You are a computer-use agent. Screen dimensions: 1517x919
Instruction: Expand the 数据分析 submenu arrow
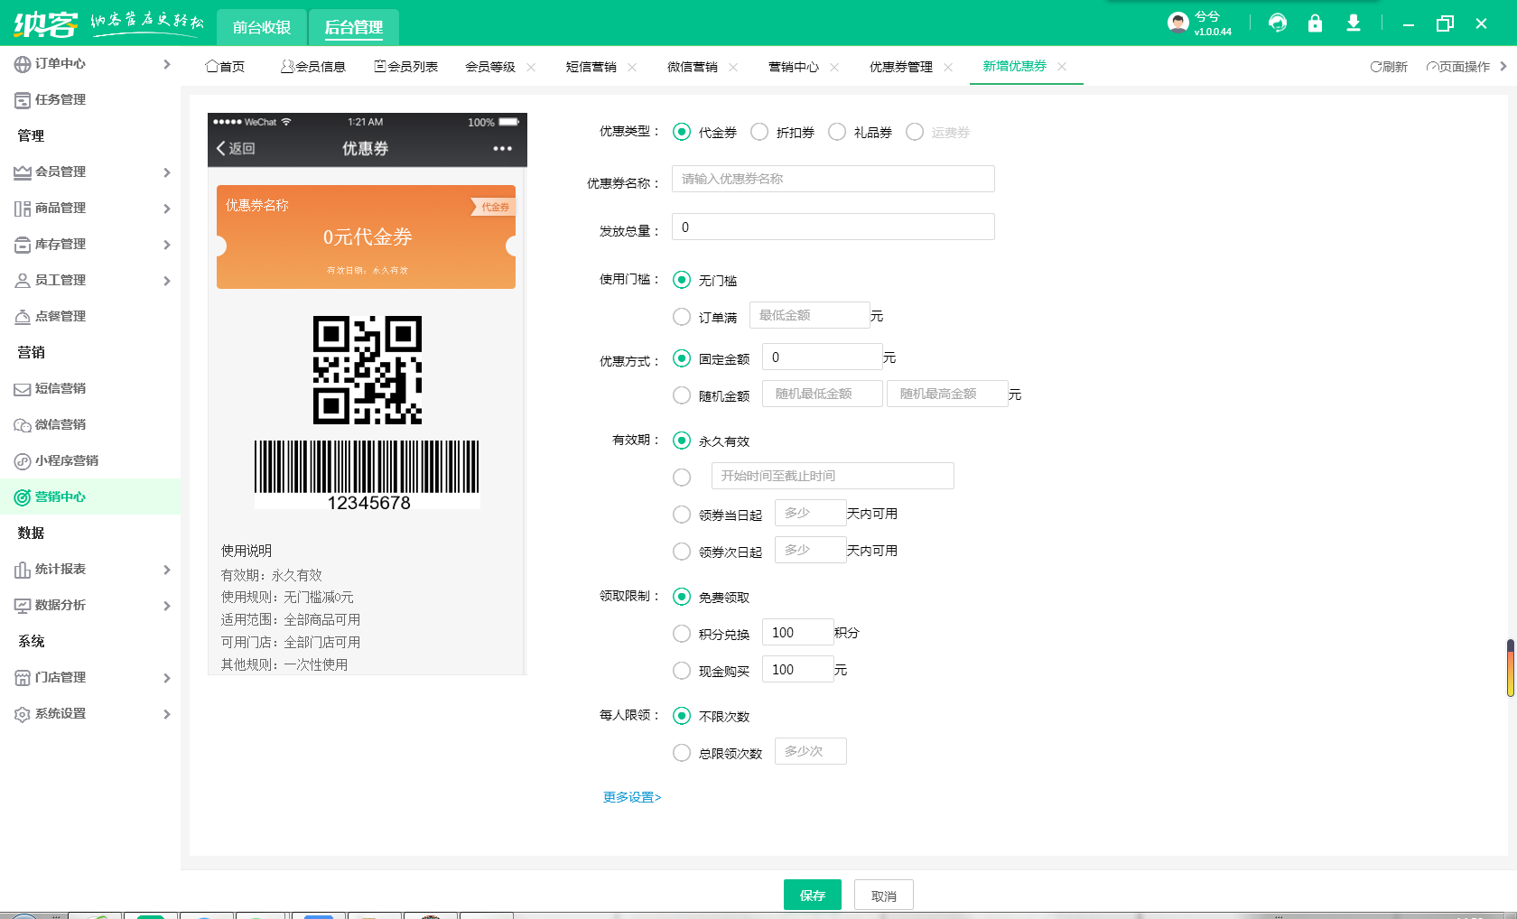pos(167,606)
